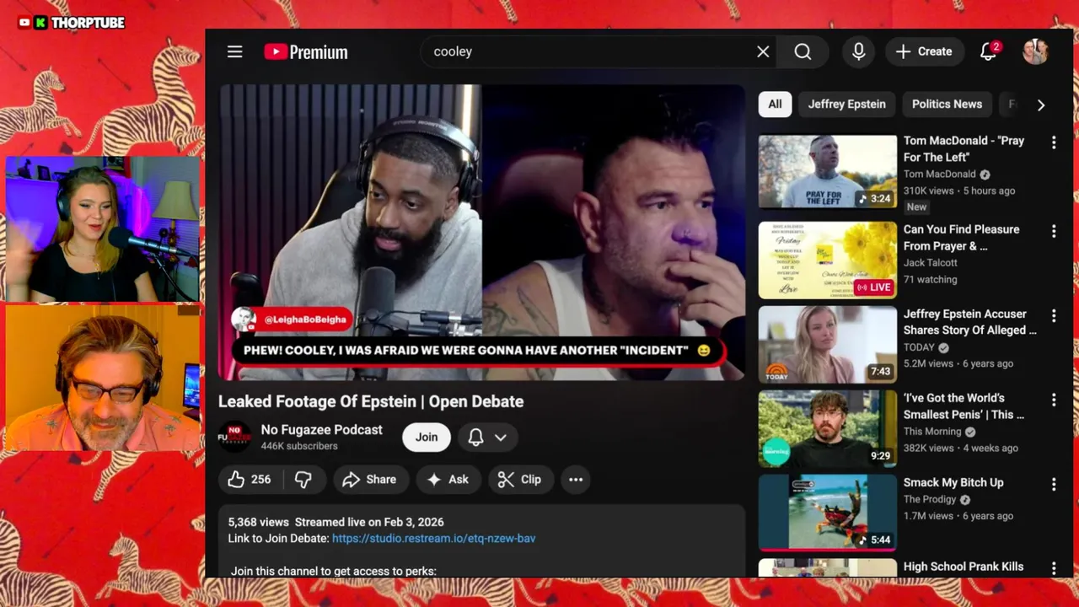1079x607 pixels.
Task: Open the Smack My Bitch Up thumbnail
Action: [827, 513]
